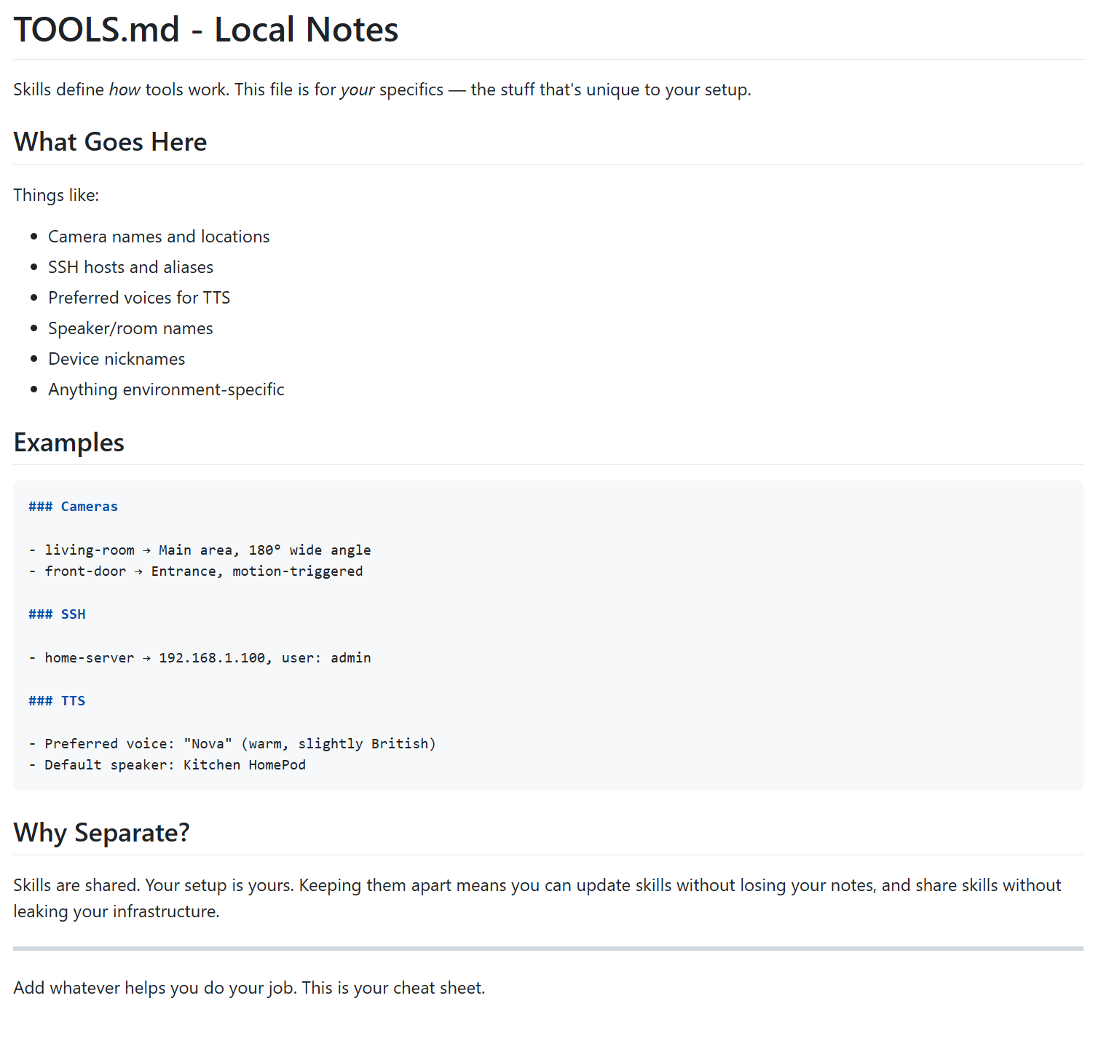Click the 'What Goes Here' heading
This screenshot has height=1057, width=1101.
click(x=110, y=142)
